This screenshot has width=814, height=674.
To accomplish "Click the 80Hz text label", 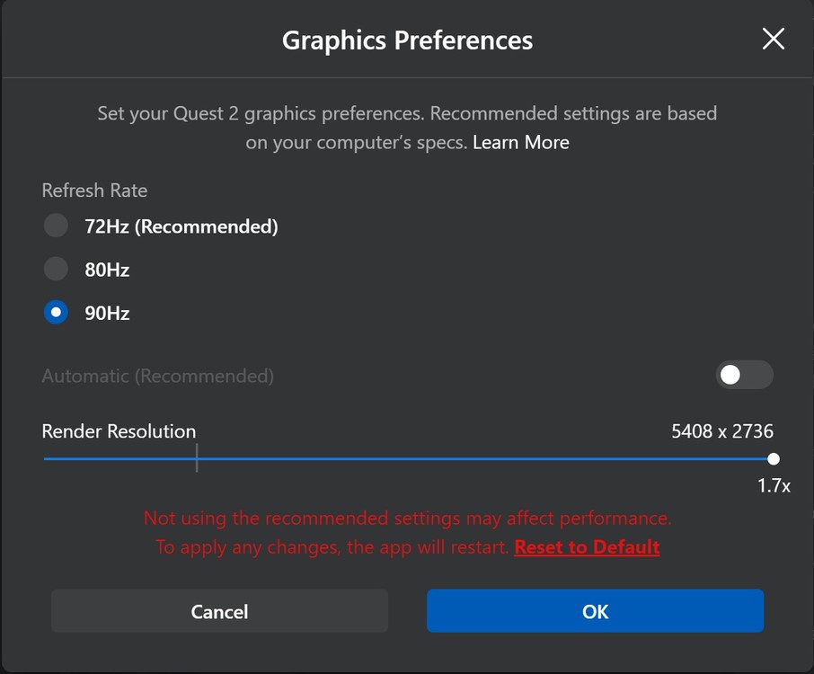I will click(107, 270).
